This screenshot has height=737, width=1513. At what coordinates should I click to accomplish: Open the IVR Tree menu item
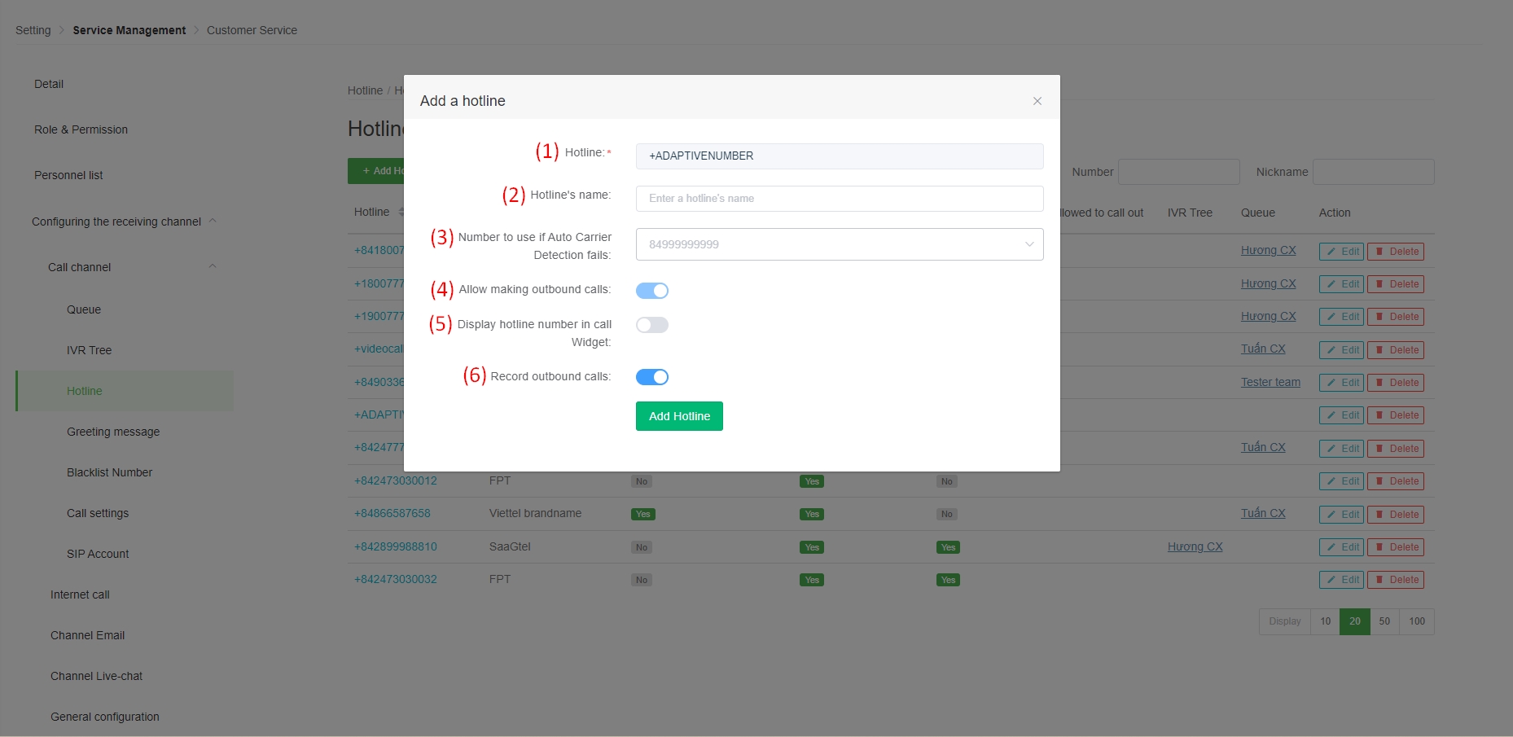(89, 350)
